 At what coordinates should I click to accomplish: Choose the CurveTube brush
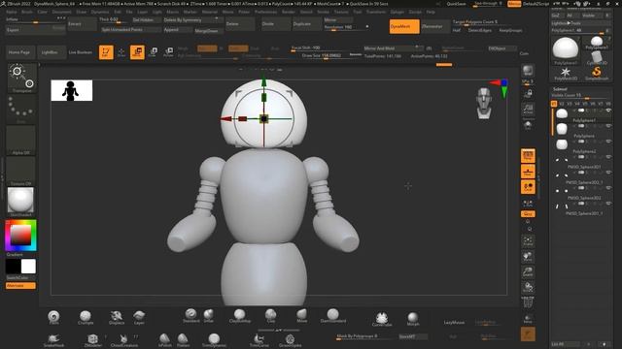click(382, 319)
